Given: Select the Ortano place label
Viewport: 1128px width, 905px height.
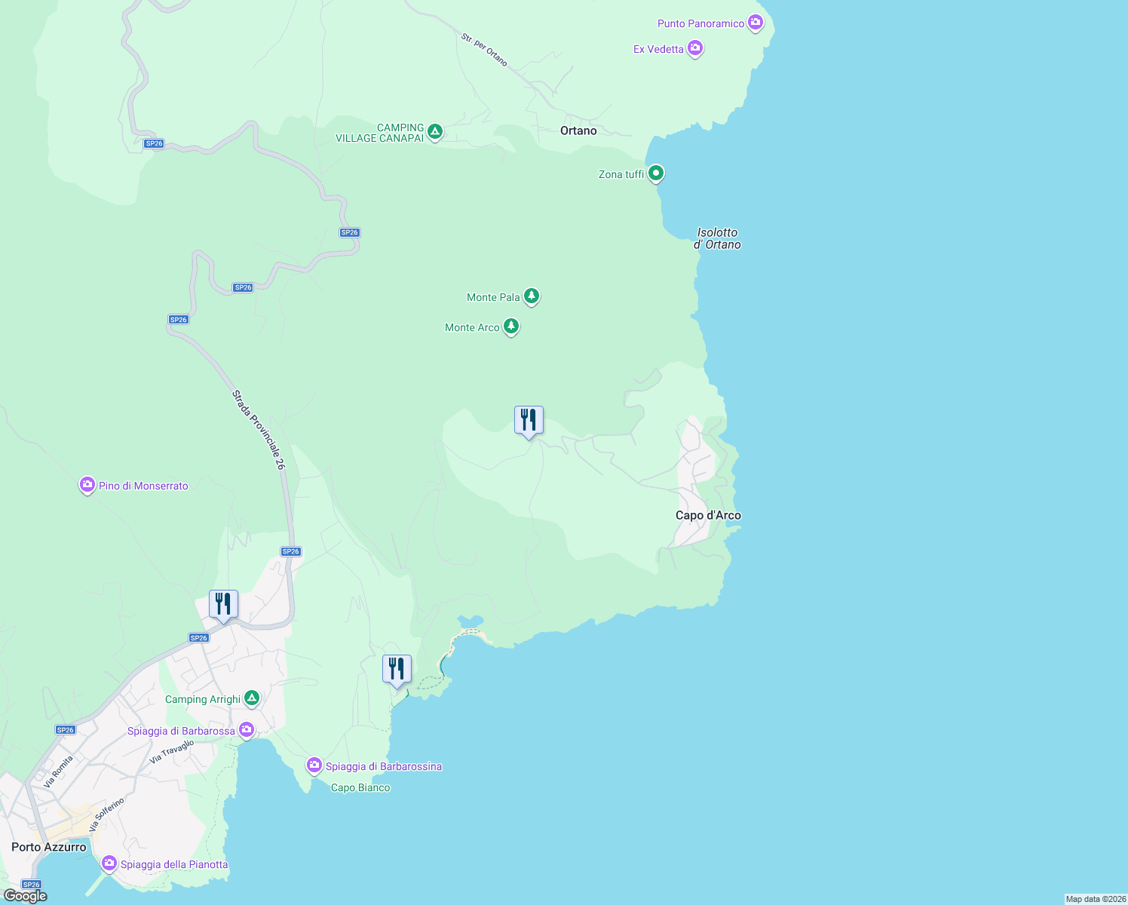Looking at the screenshot, I should (579, 130).
